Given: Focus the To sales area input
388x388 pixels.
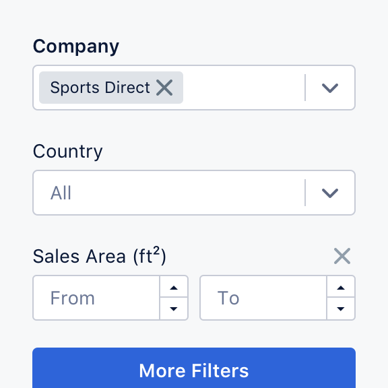Looking at the screenshot, I should point(263,298).
